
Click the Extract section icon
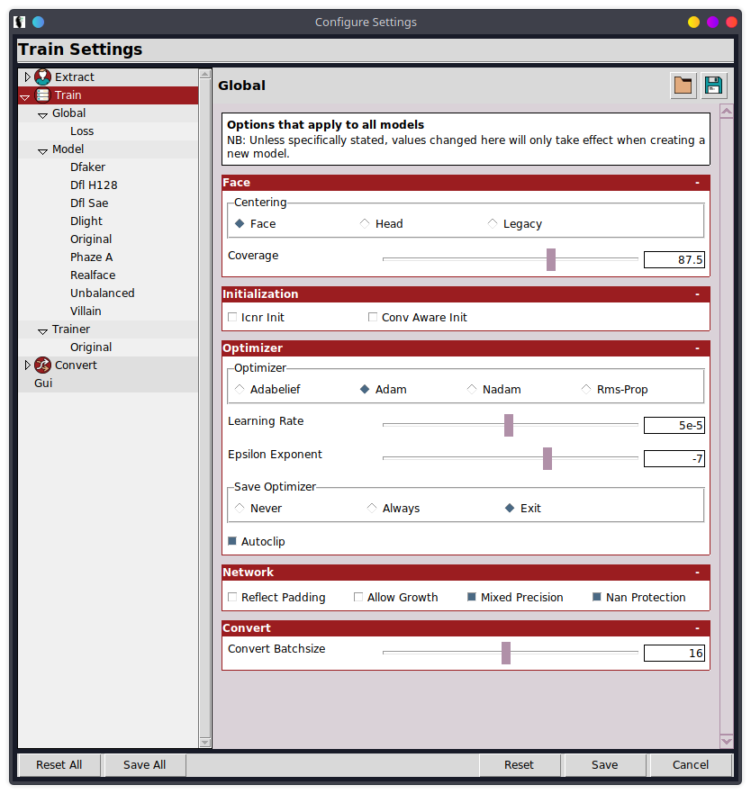[x=42, y=77]
